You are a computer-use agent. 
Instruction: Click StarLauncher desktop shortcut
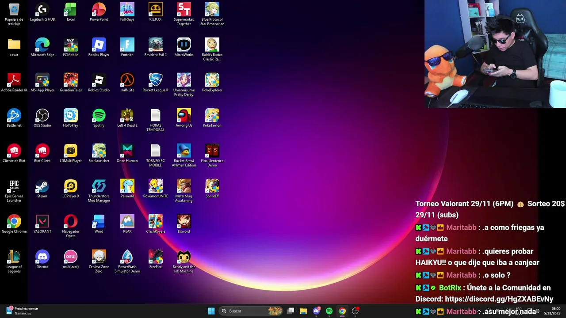(x=99, y=153)
